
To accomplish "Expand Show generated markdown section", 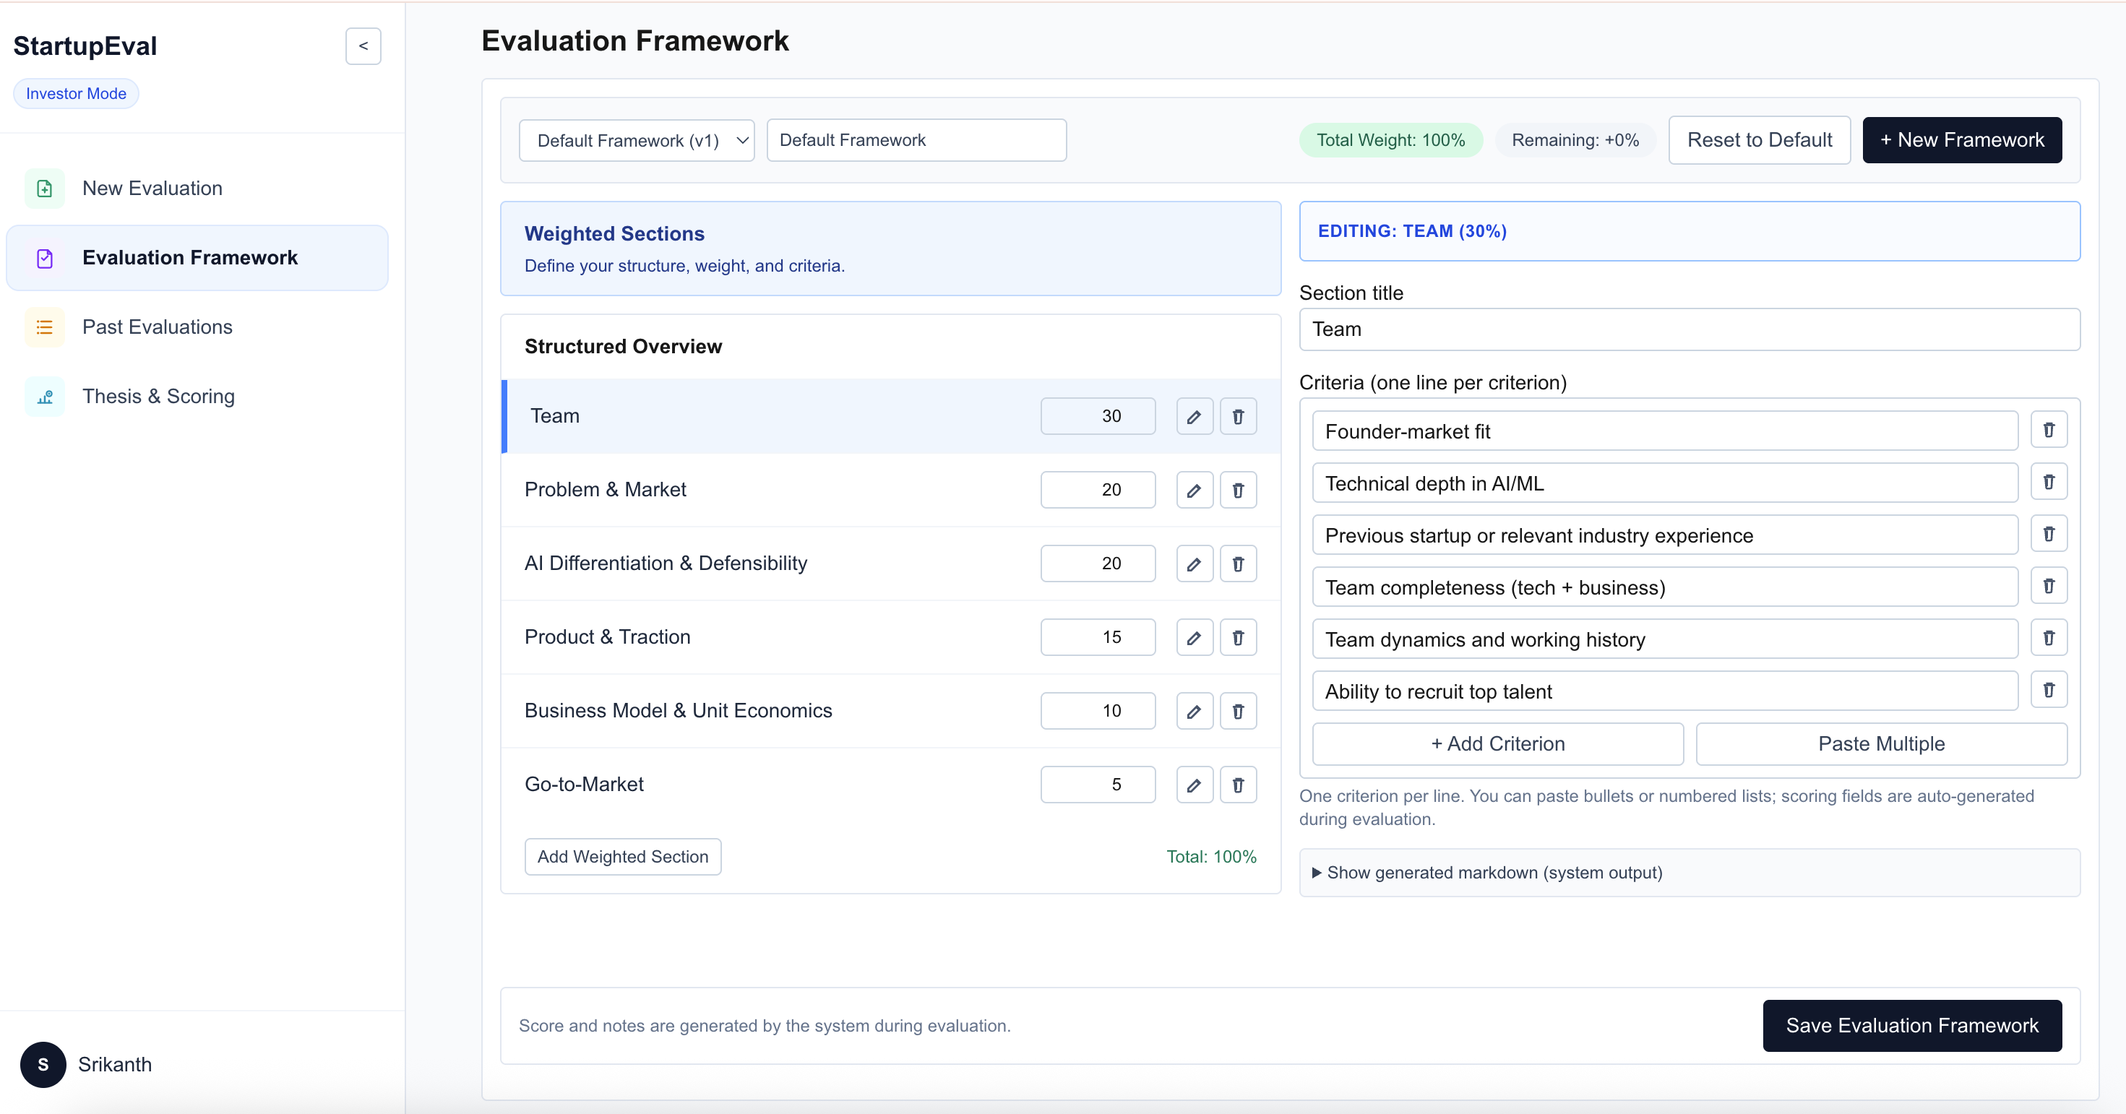I will (x=1494, y=872).
